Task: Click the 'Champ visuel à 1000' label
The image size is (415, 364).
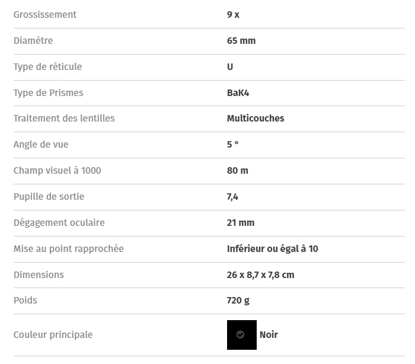Action: pos(58,171)
